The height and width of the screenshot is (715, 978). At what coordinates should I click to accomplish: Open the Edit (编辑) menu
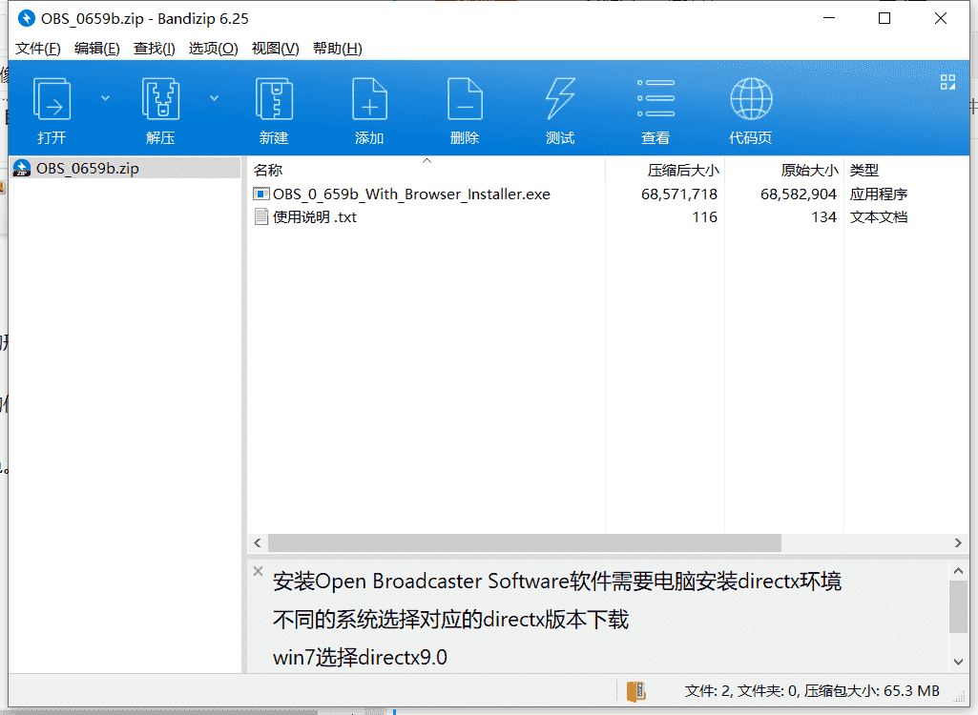[x=96, y=49]
